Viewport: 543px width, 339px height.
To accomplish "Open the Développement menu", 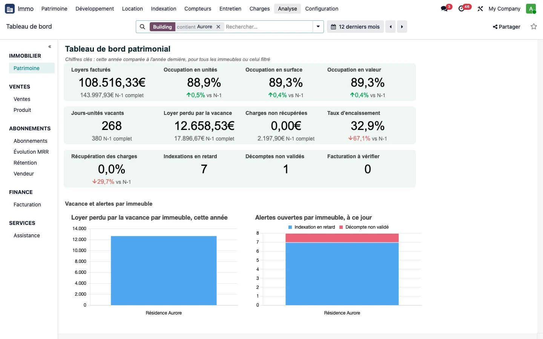I will click(95, 9).
